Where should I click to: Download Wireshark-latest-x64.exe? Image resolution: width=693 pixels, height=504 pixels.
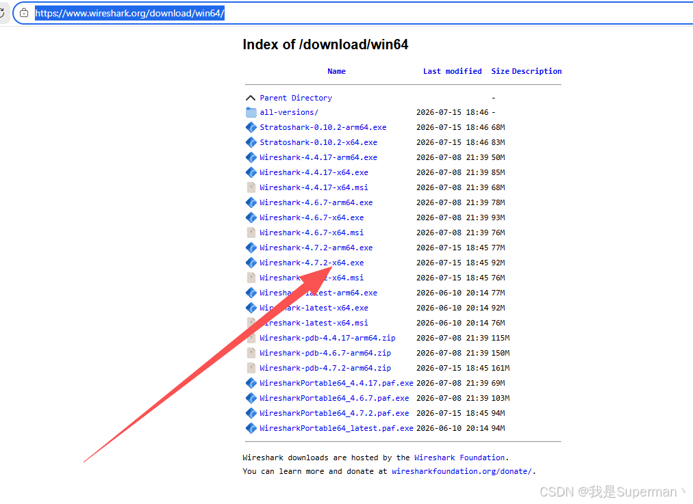click(314, 308)
